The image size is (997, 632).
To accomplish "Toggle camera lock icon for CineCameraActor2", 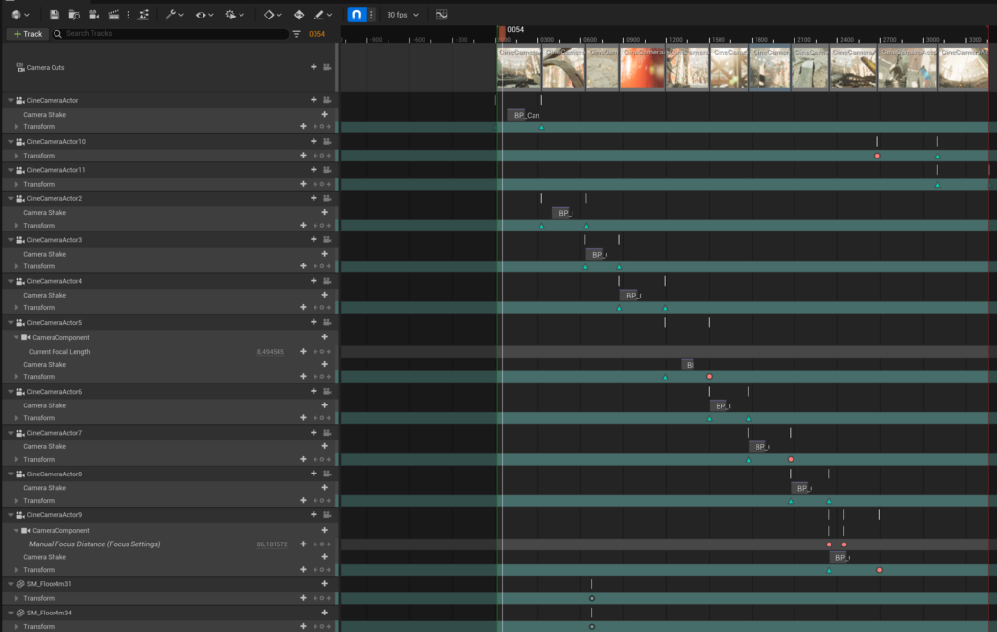I will click(327, 198).
